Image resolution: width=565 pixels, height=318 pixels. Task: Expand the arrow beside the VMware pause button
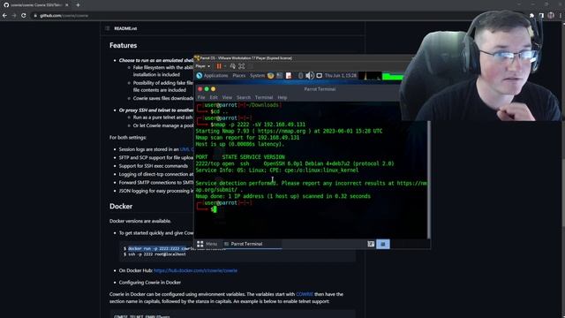tap(225, 66)
